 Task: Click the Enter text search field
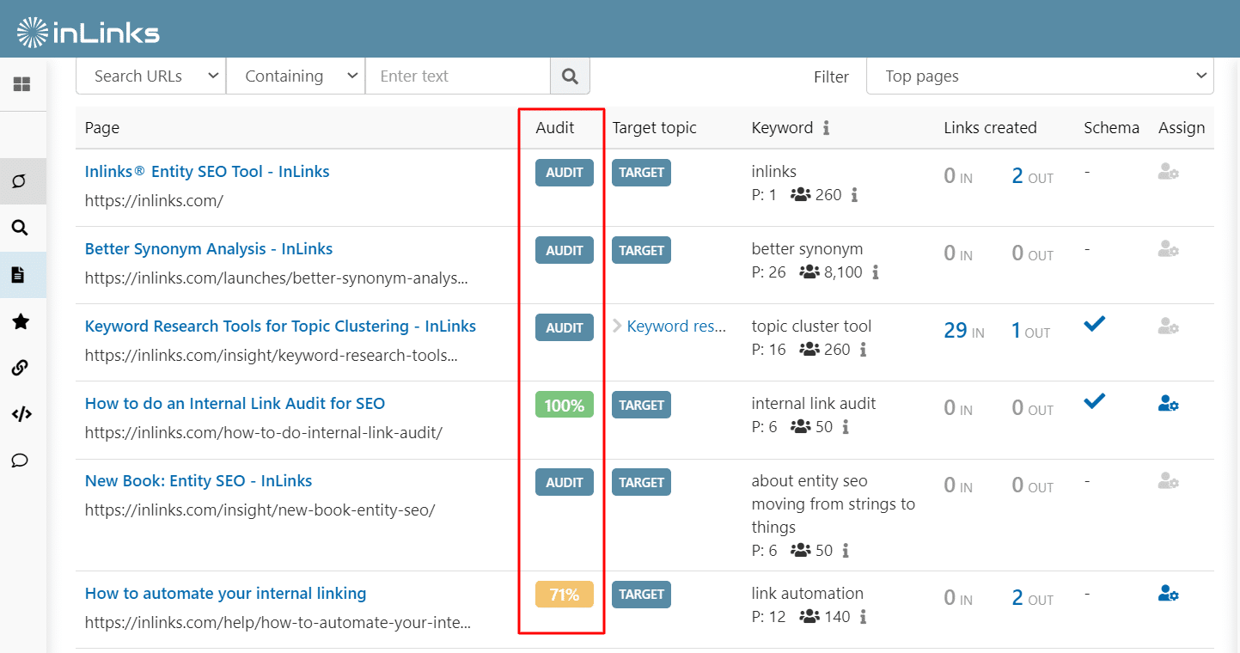458,76
